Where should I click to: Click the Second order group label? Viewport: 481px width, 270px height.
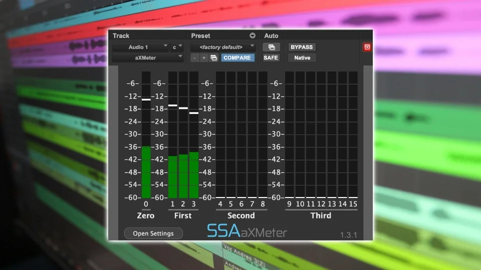click(x=241, y=215)
